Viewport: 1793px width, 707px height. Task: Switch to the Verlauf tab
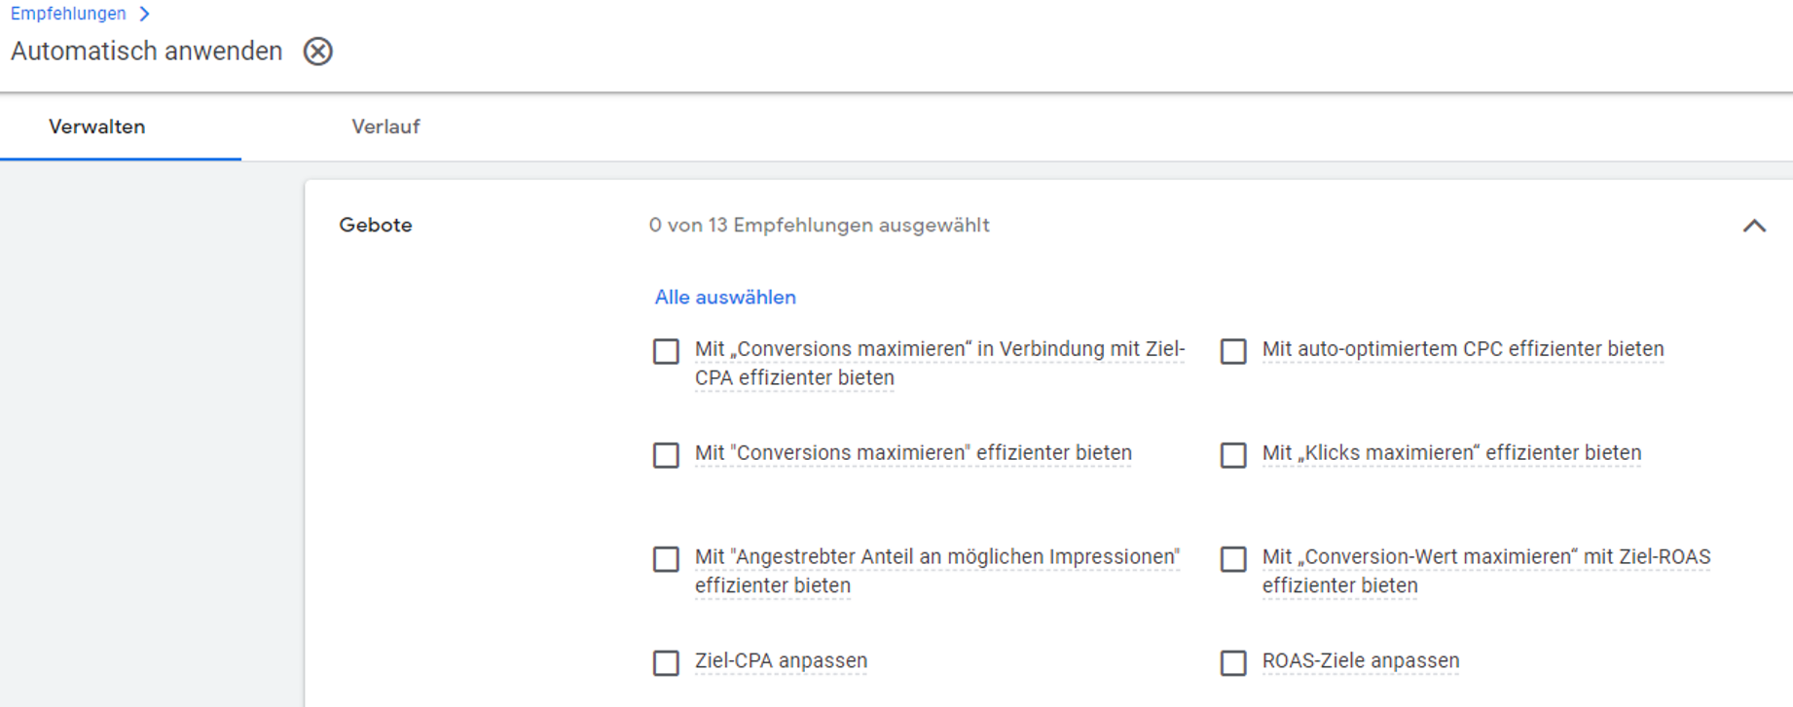coord(386,126)
